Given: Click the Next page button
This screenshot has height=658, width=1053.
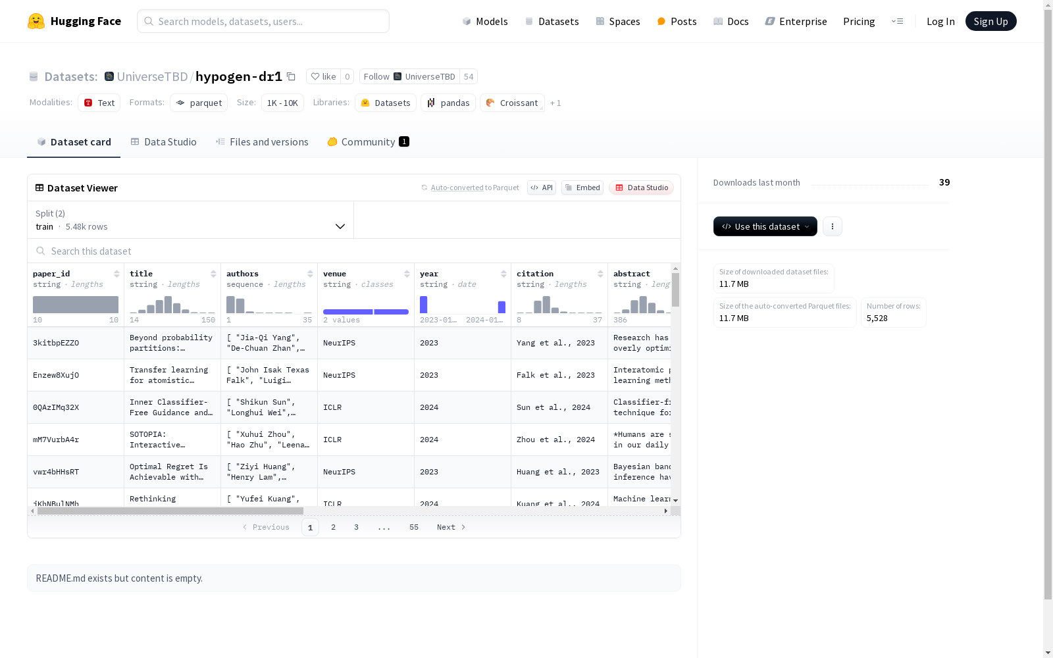Looking at the screenshot, I should pyautogui.click(x=451, y=527).
